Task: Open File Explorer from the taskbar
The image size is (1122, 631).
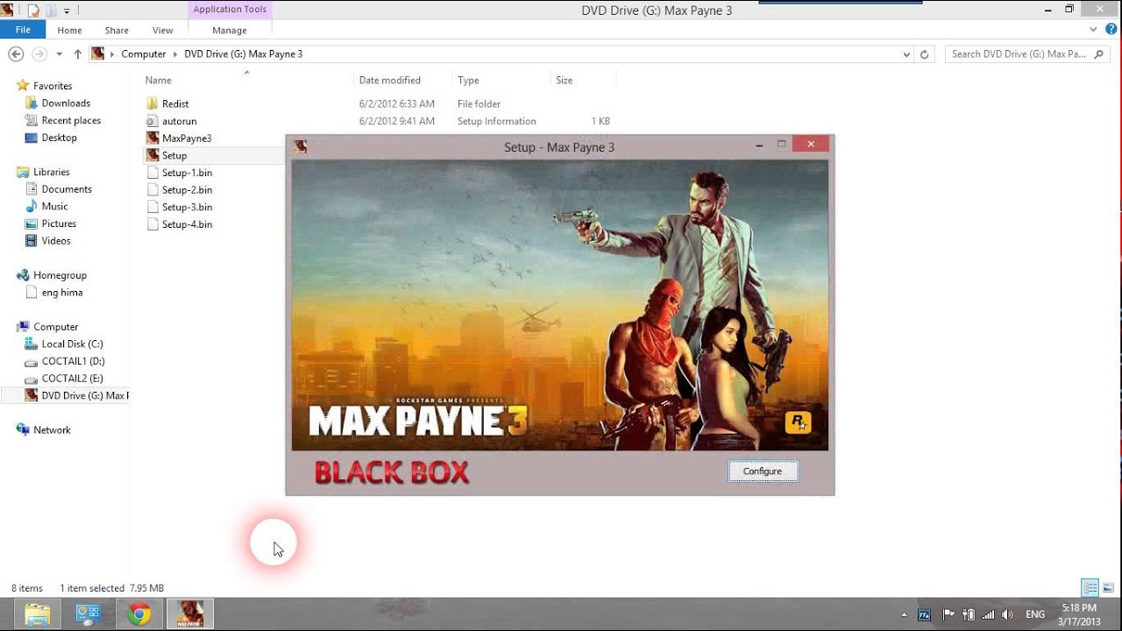Action: [x=38, y=614]
